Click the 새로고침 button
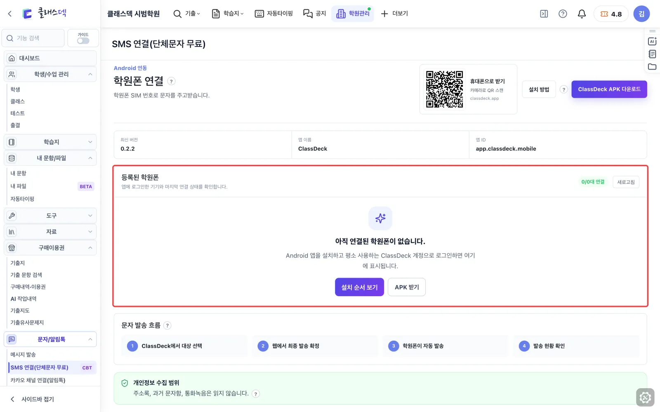The width and height of the screenshot is (660, 412). click(626, 182)
